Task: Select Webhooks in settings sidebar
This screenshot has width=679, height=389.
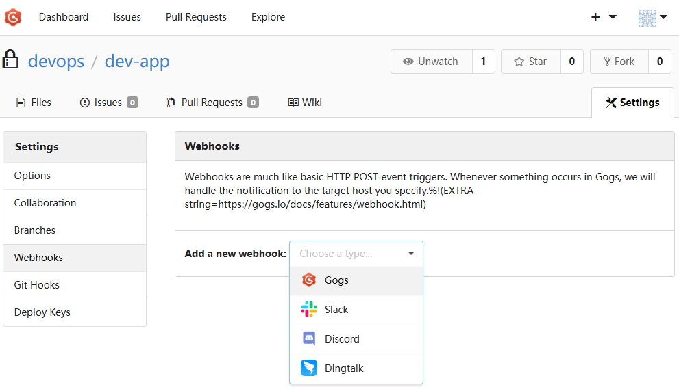Action: [x=75, y=258]
